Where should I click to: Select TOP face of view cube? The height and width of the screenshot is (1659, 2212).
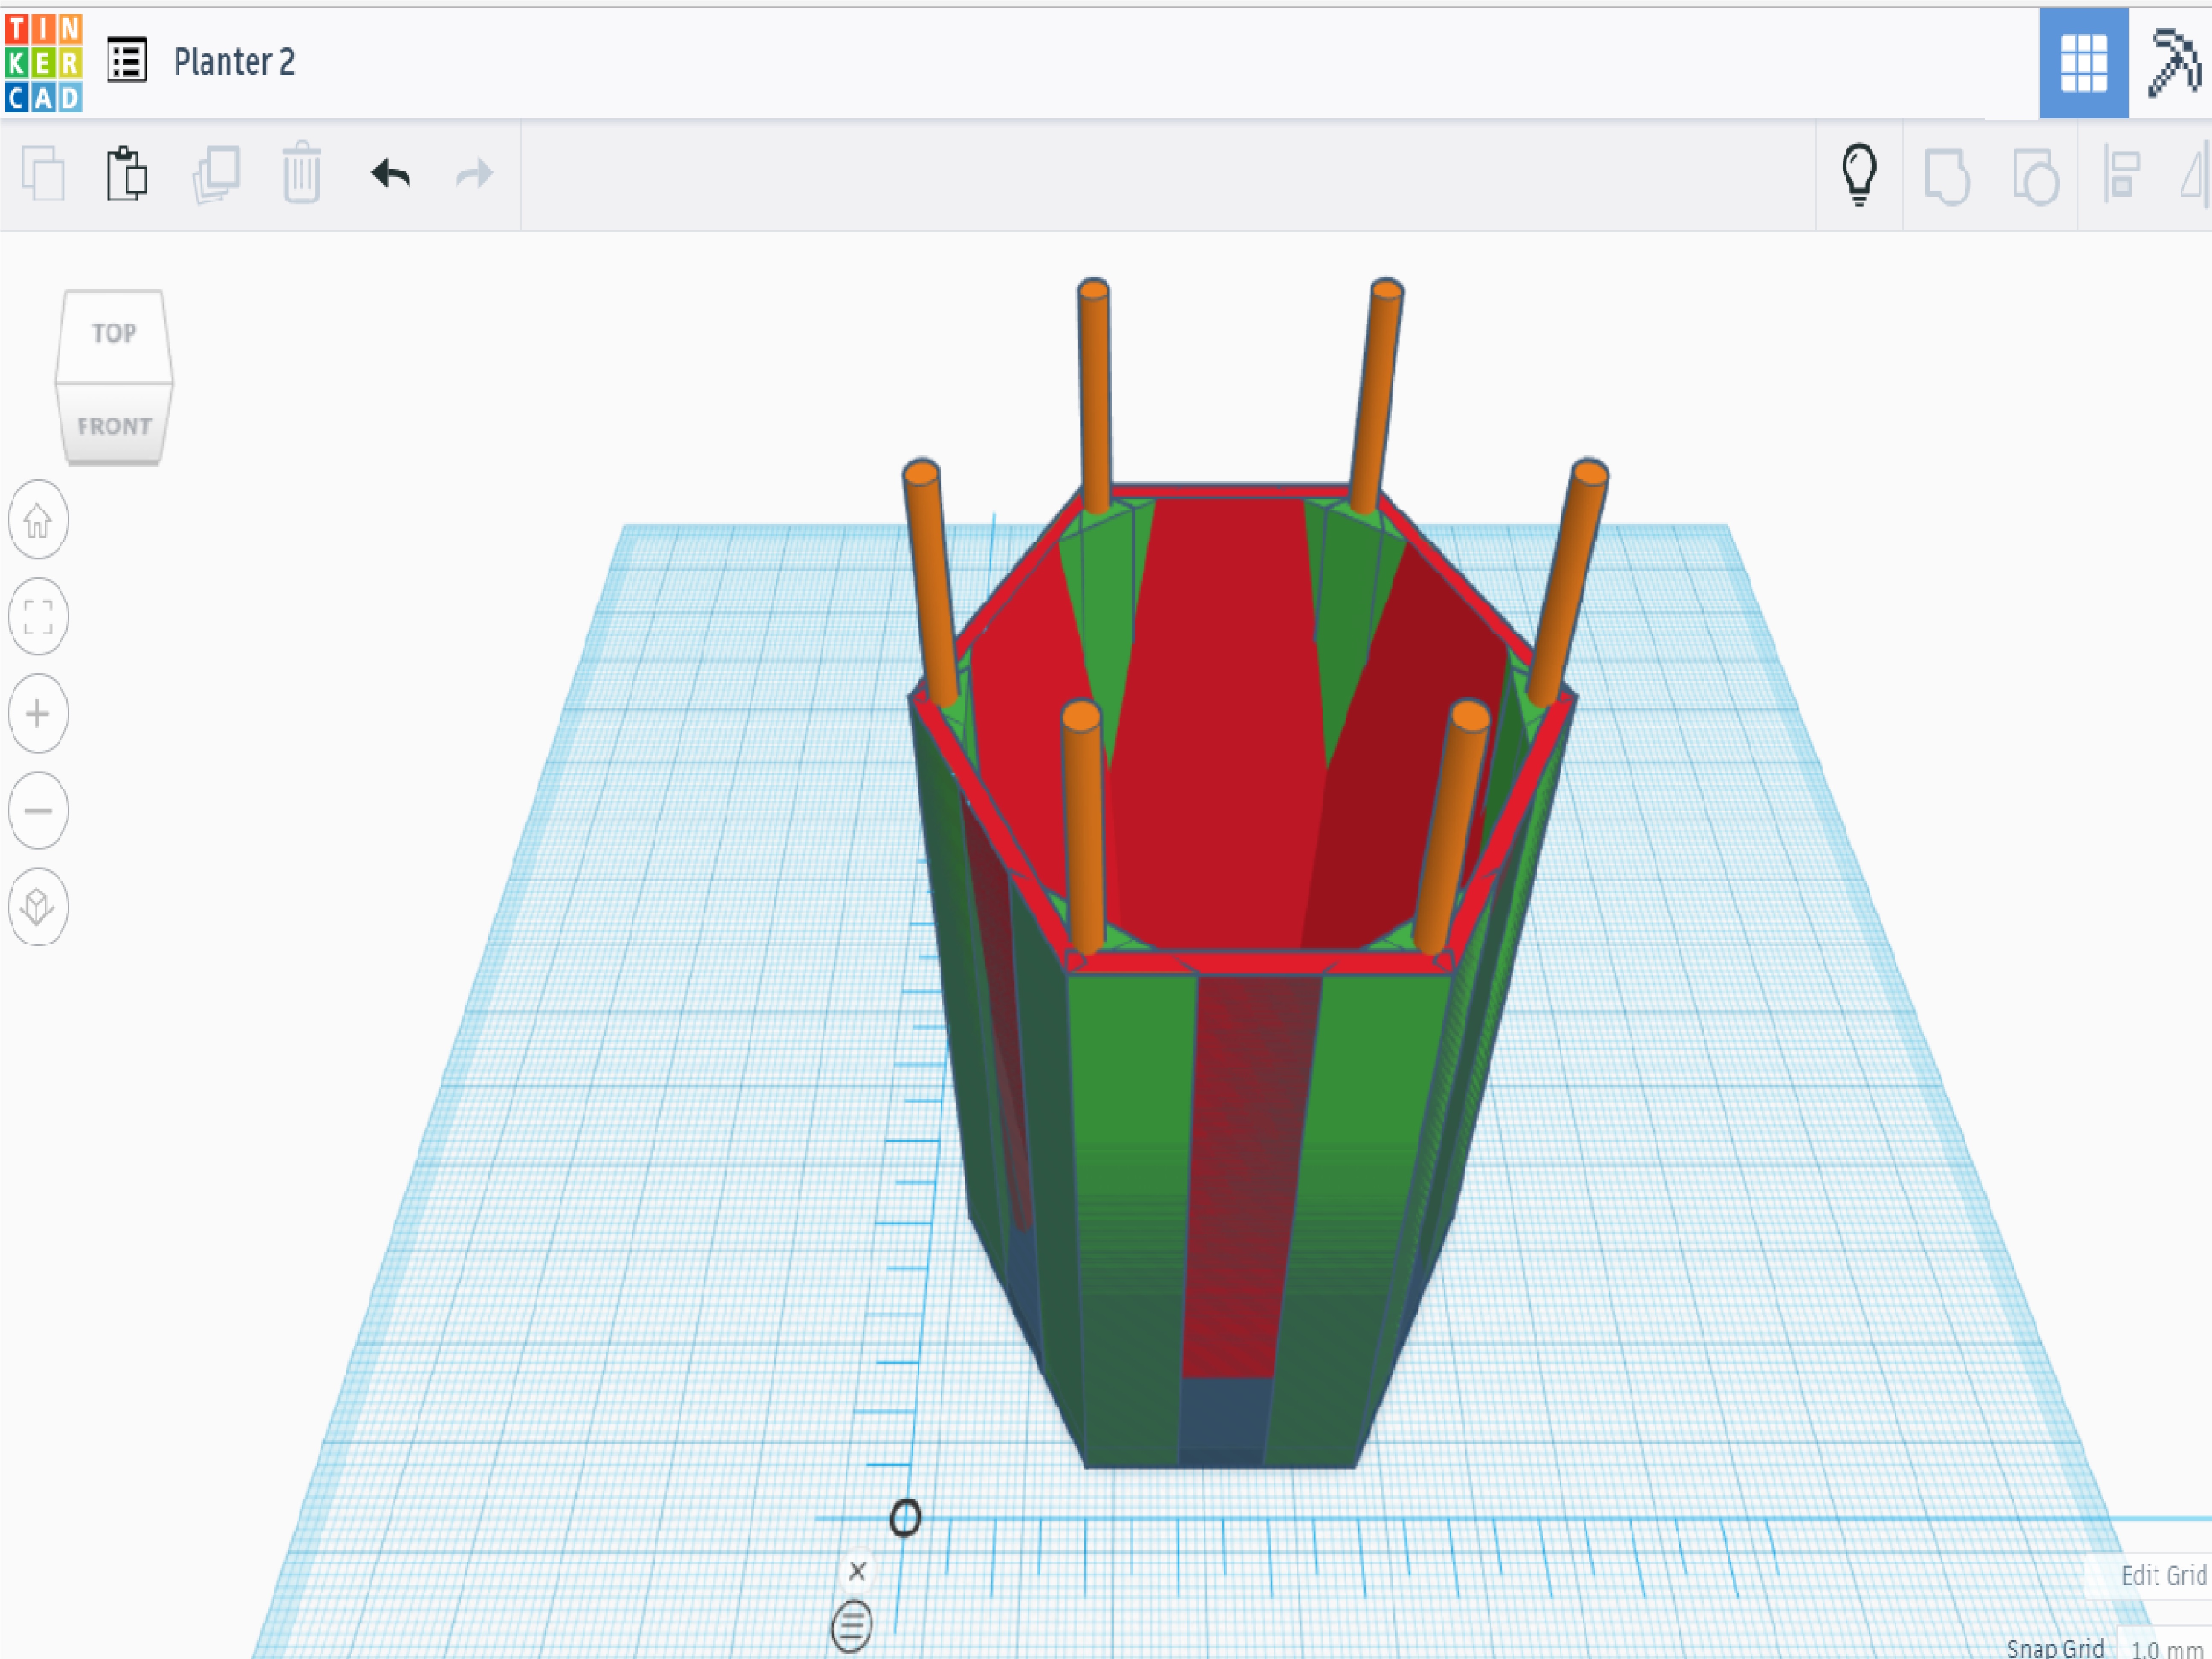pyautogui.click(x=114, y=335)
